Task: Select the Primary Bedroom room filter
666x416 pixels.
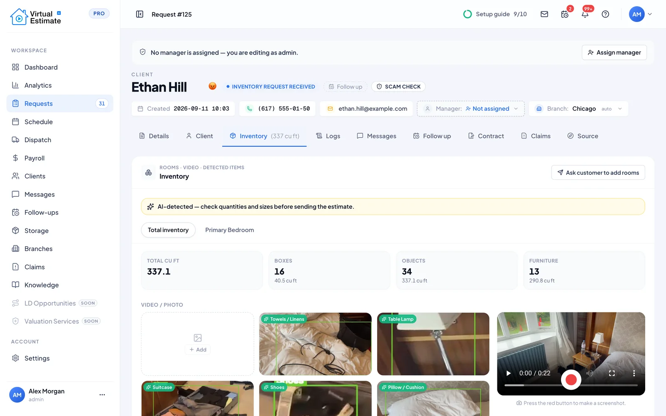Action: point(229,230)
